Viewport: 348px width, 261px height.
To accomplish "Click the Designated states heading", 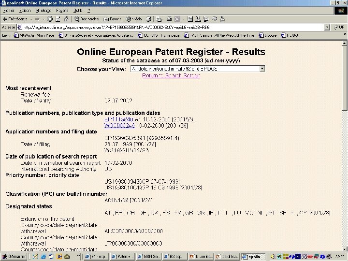I will (29, 206).
